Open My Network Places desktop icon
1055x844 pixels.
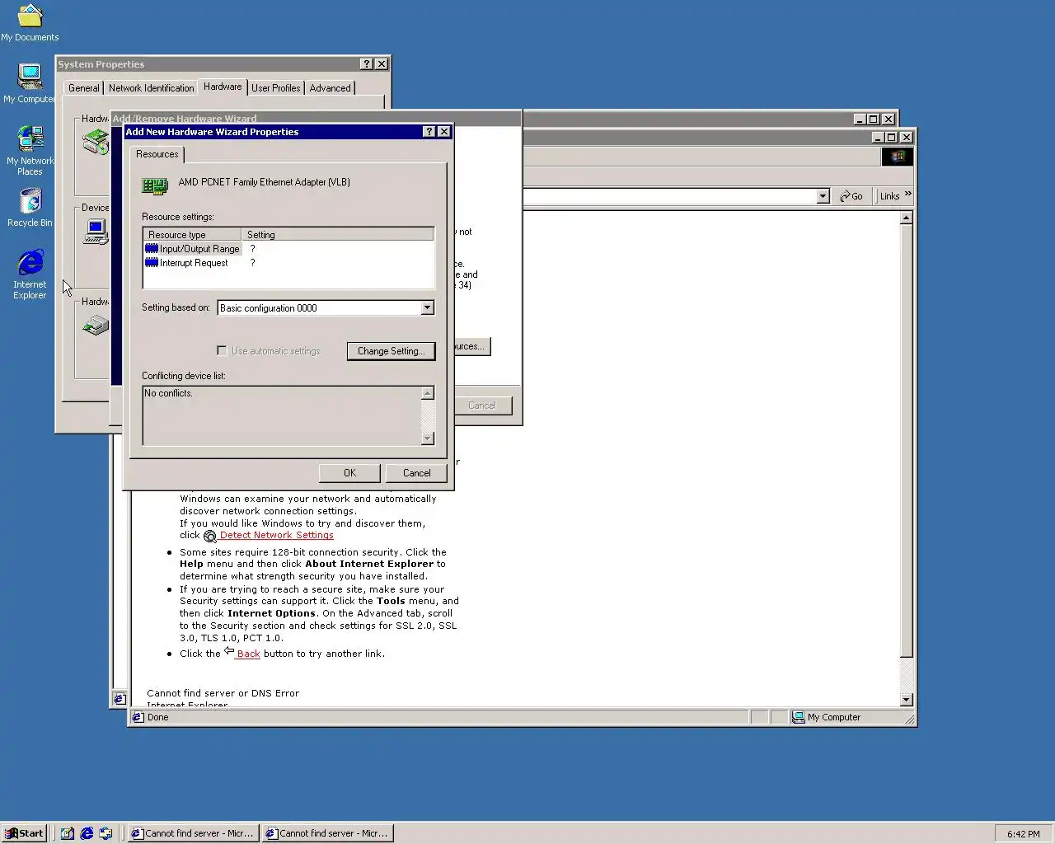30,150
